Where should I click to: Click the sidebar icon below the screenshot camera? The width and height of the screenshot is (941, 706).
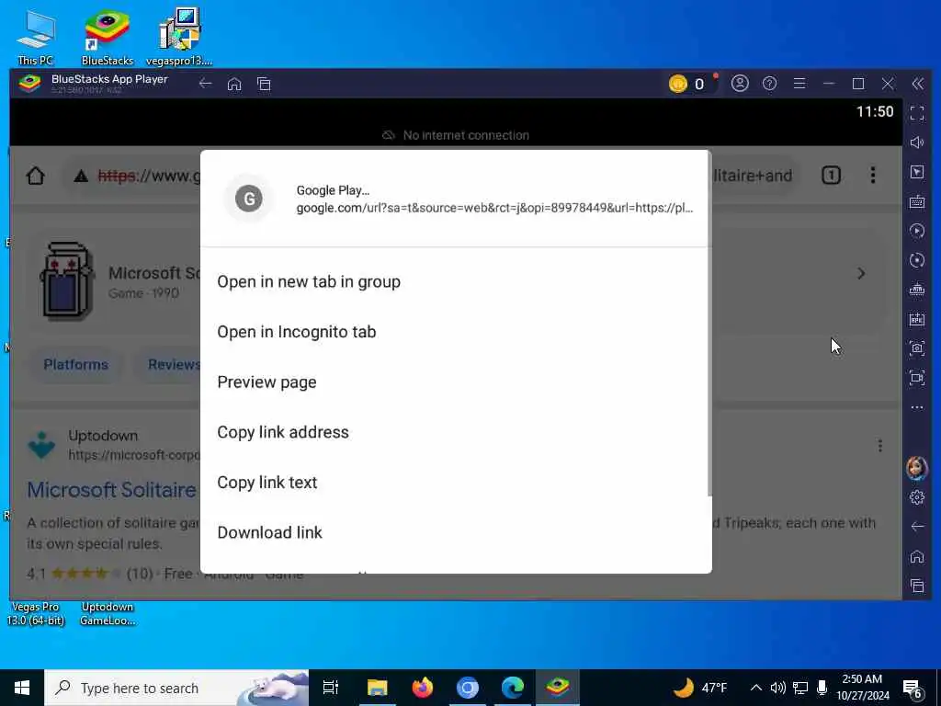[917, 378]
